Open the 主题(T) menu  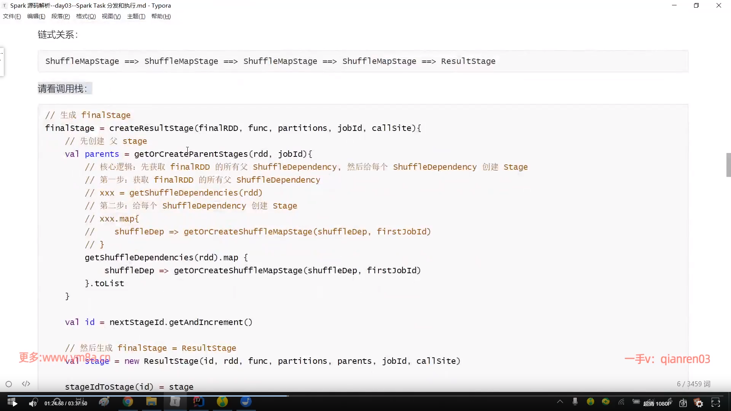click(136, 16)
